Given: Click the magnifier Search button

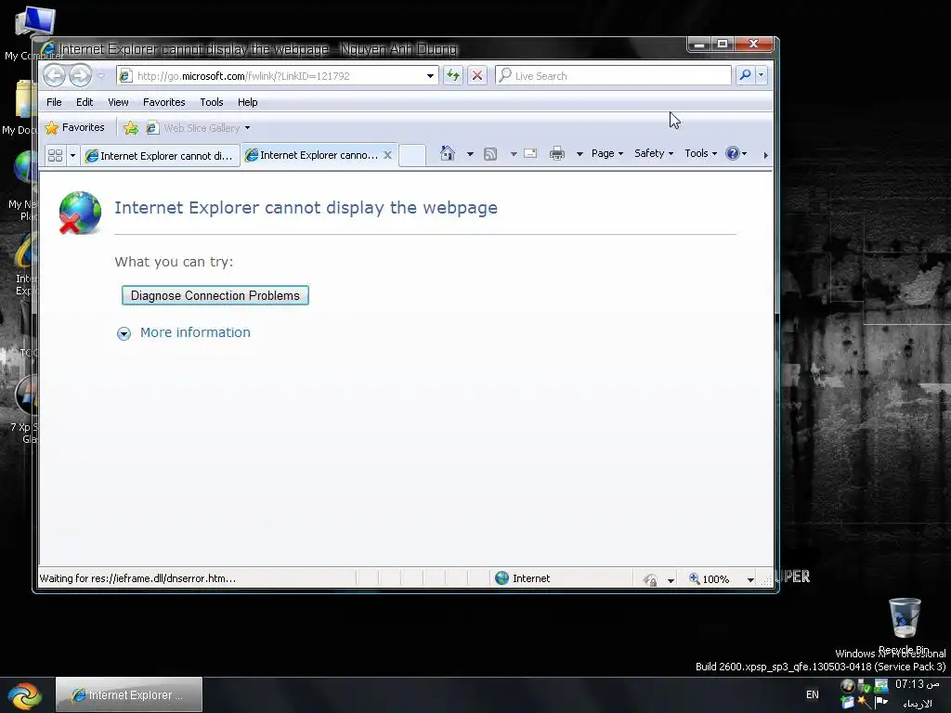Looking at the screenshot, I should coord(745,75).
